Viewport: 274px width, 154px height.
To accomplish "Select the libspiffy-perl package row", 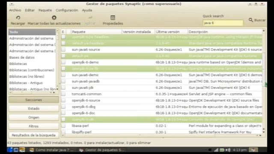I will [162, 132].
